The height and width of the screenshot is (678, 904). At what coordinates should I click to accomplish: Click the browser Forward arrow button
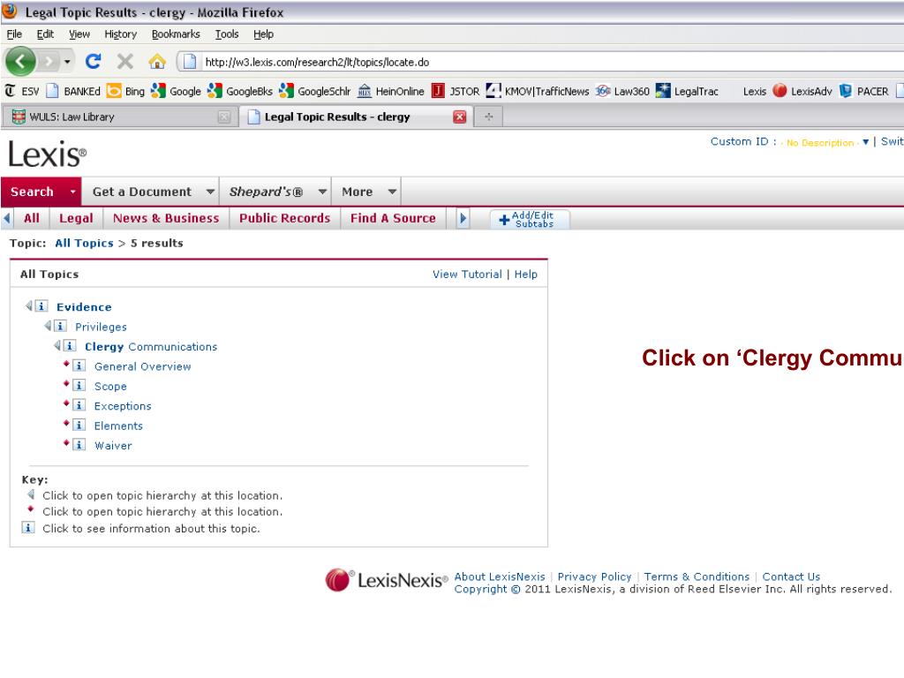coord(49,61)
